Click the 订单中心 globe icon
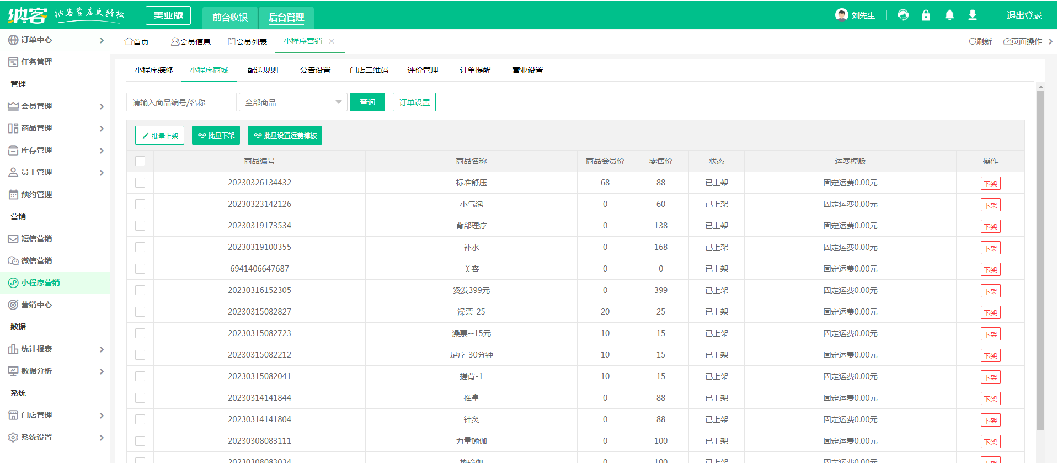This screenshot has width=1057, height=463. click(x=13, y=40)
